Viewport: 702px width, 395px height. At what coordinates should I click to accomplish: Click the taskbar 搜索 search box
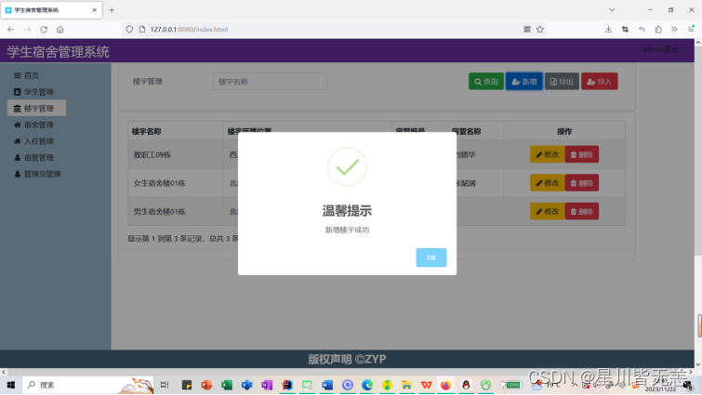tap(87, 385)
